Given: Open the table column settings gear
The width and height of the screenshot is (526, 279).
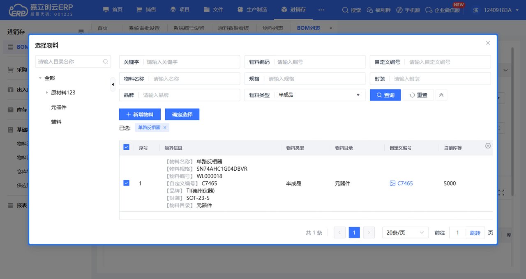Looking at the screenshot, I should [488, 146].
